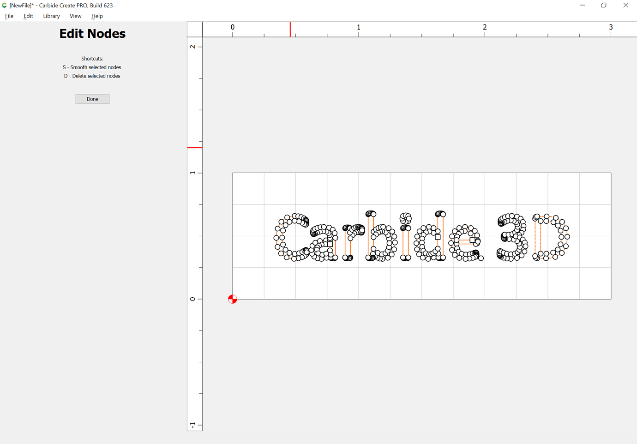Click the Done button
Screen dimensions: 637x444
click(x=92, y=99)
